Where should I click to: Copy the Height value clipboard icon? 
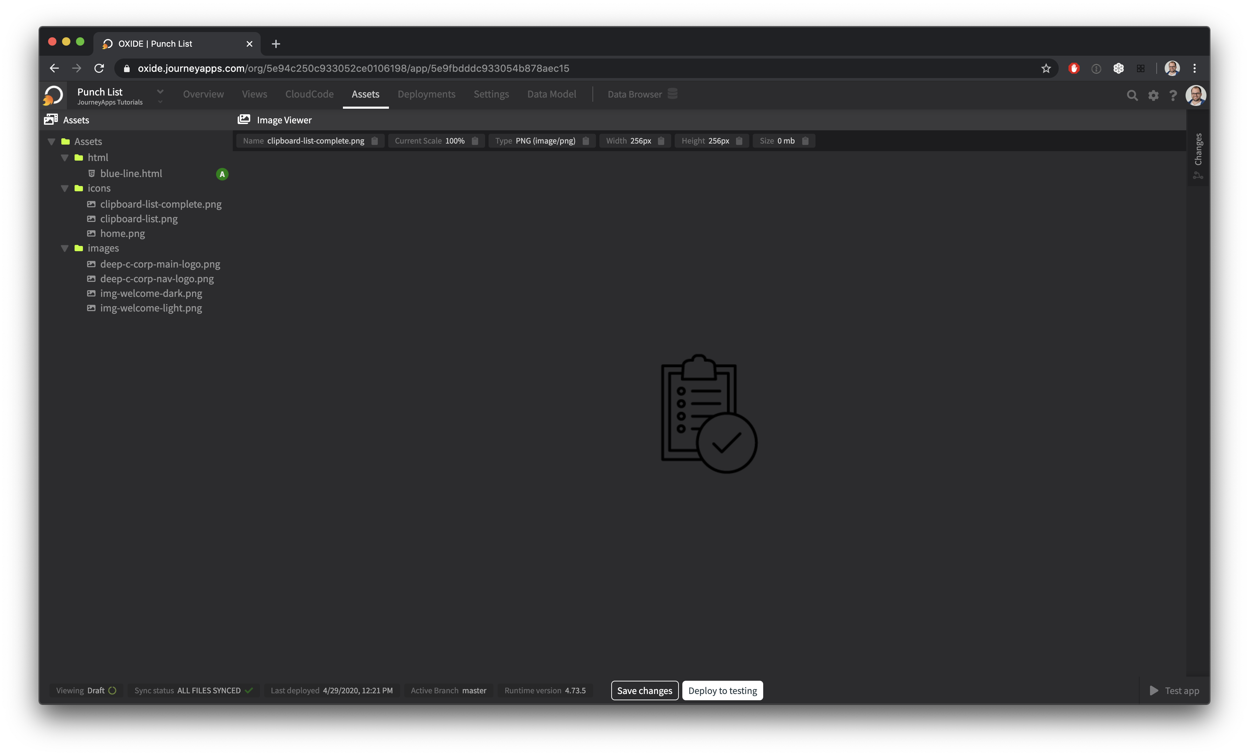[739, 141]
